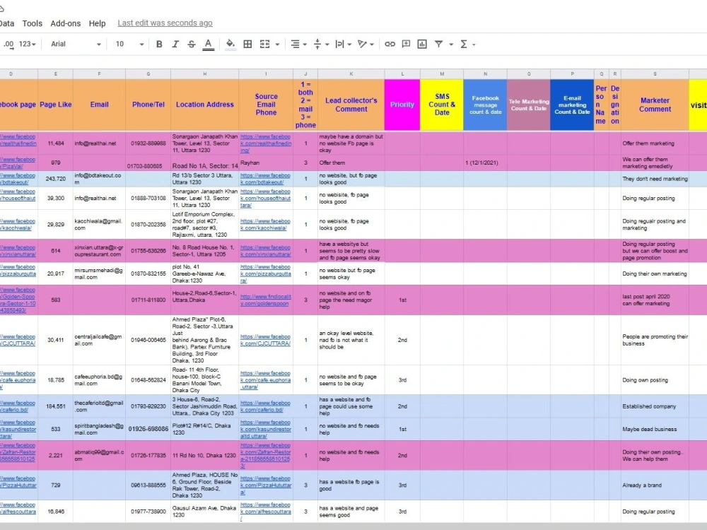The width and height of the screenshot is (707, 530).
Task: Select the magenta 'Priority' header cell
Action: tap(402, 105)
